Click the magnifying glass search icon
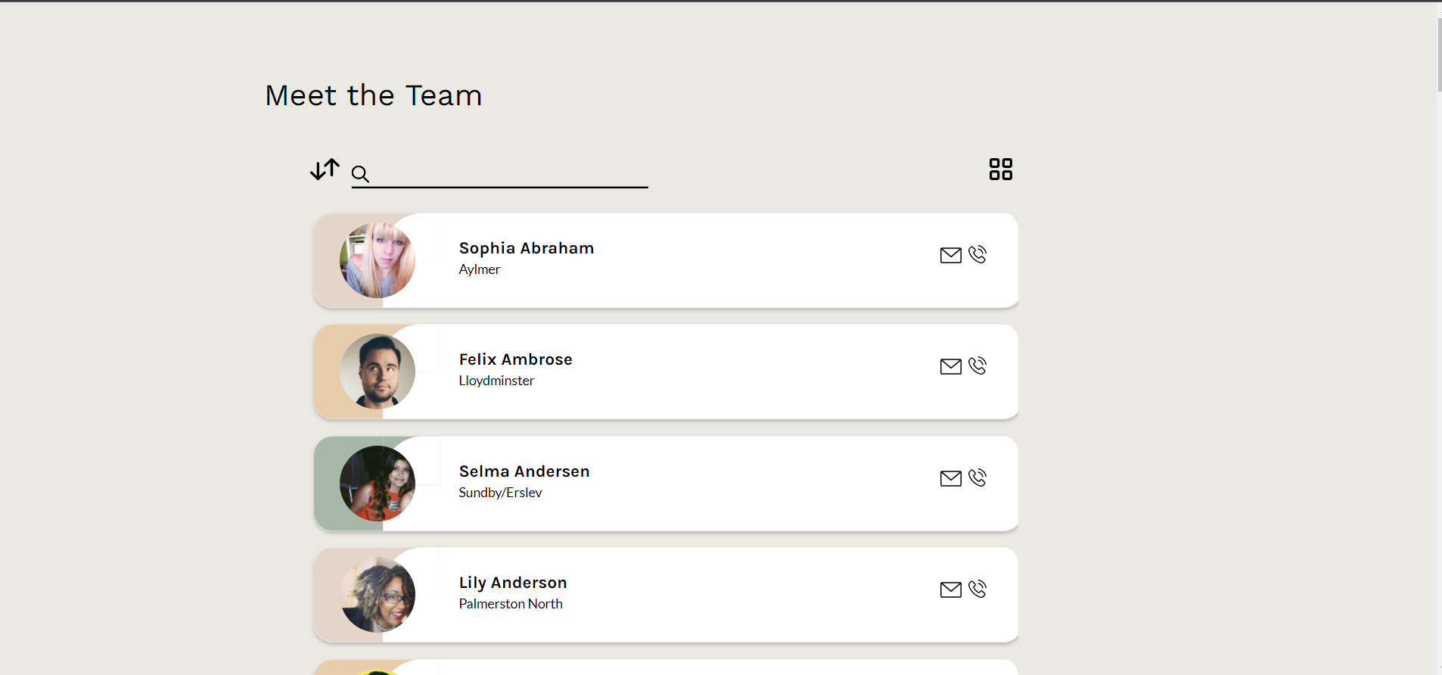 point(361,174)
